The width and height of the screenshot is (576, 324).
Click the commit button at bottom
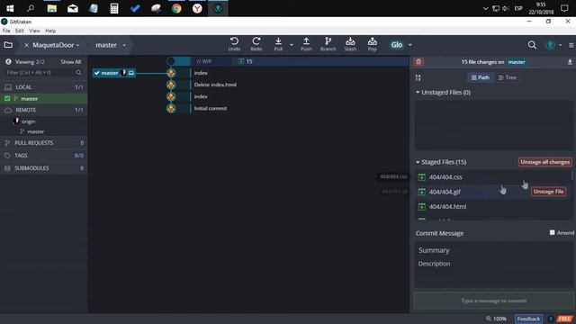[x=494, y=301]
